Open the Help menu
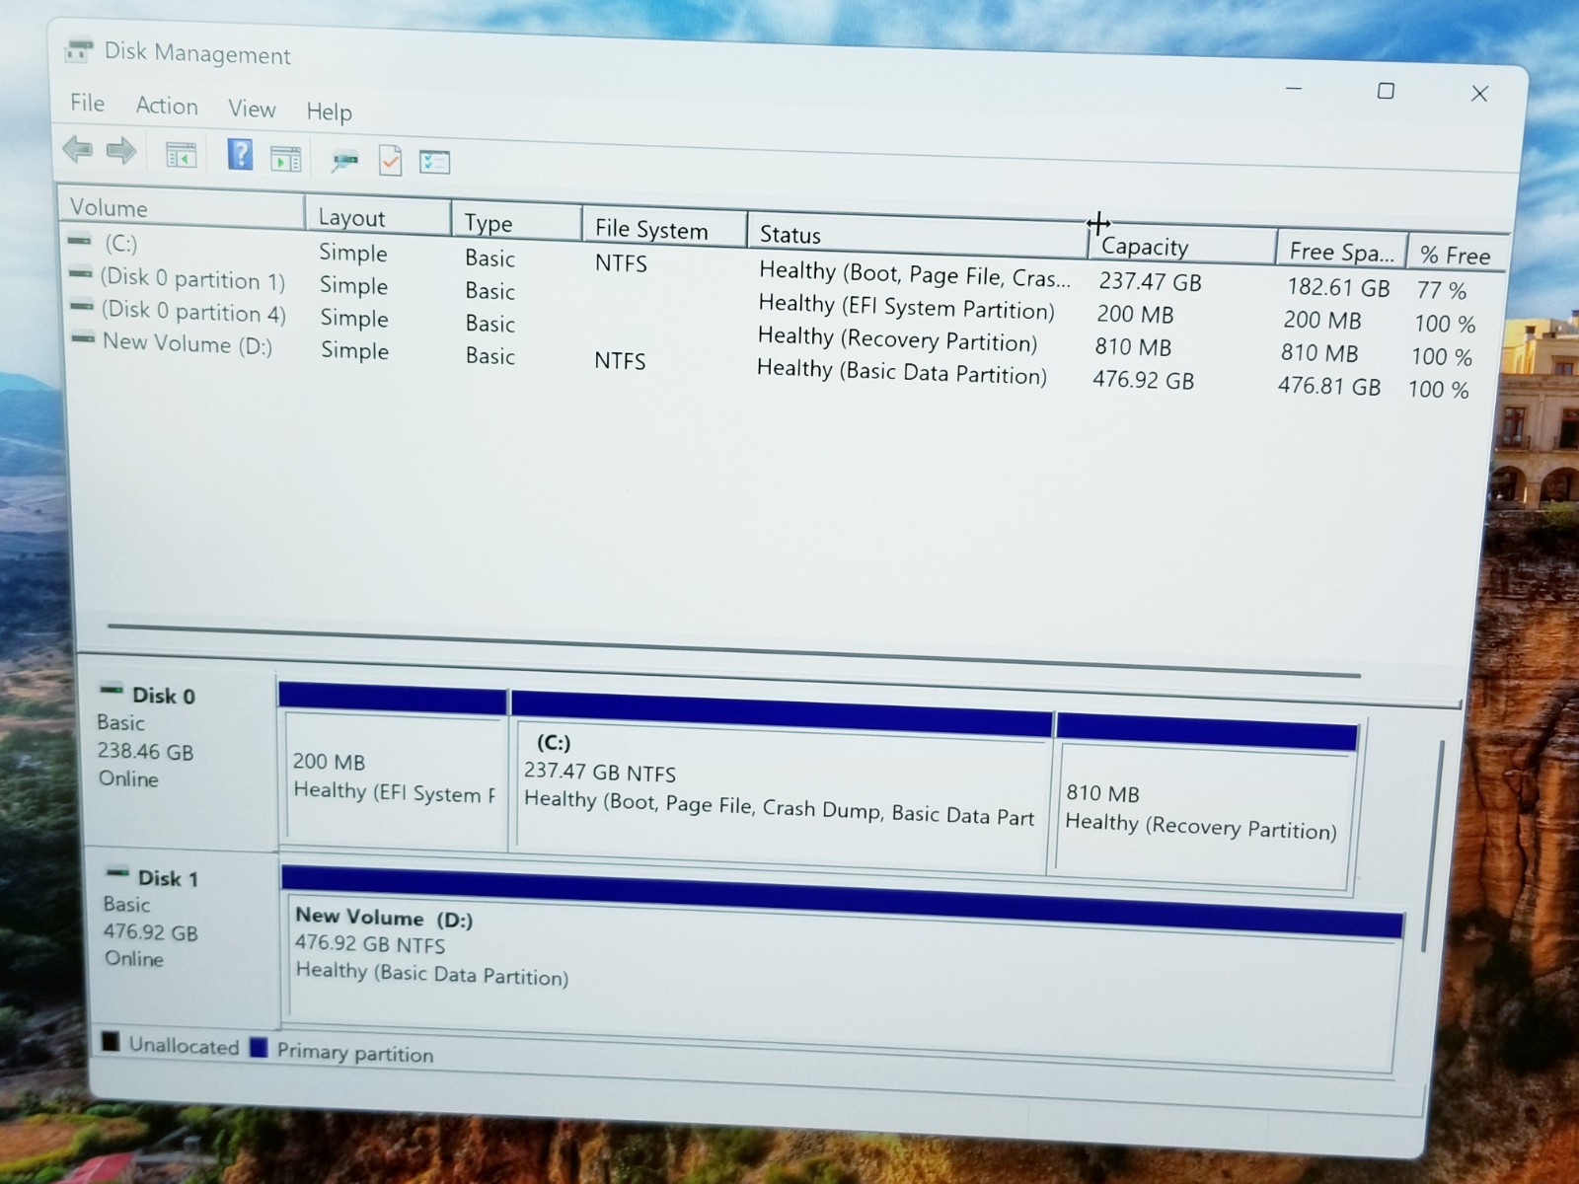 click(x=329, y=111)
